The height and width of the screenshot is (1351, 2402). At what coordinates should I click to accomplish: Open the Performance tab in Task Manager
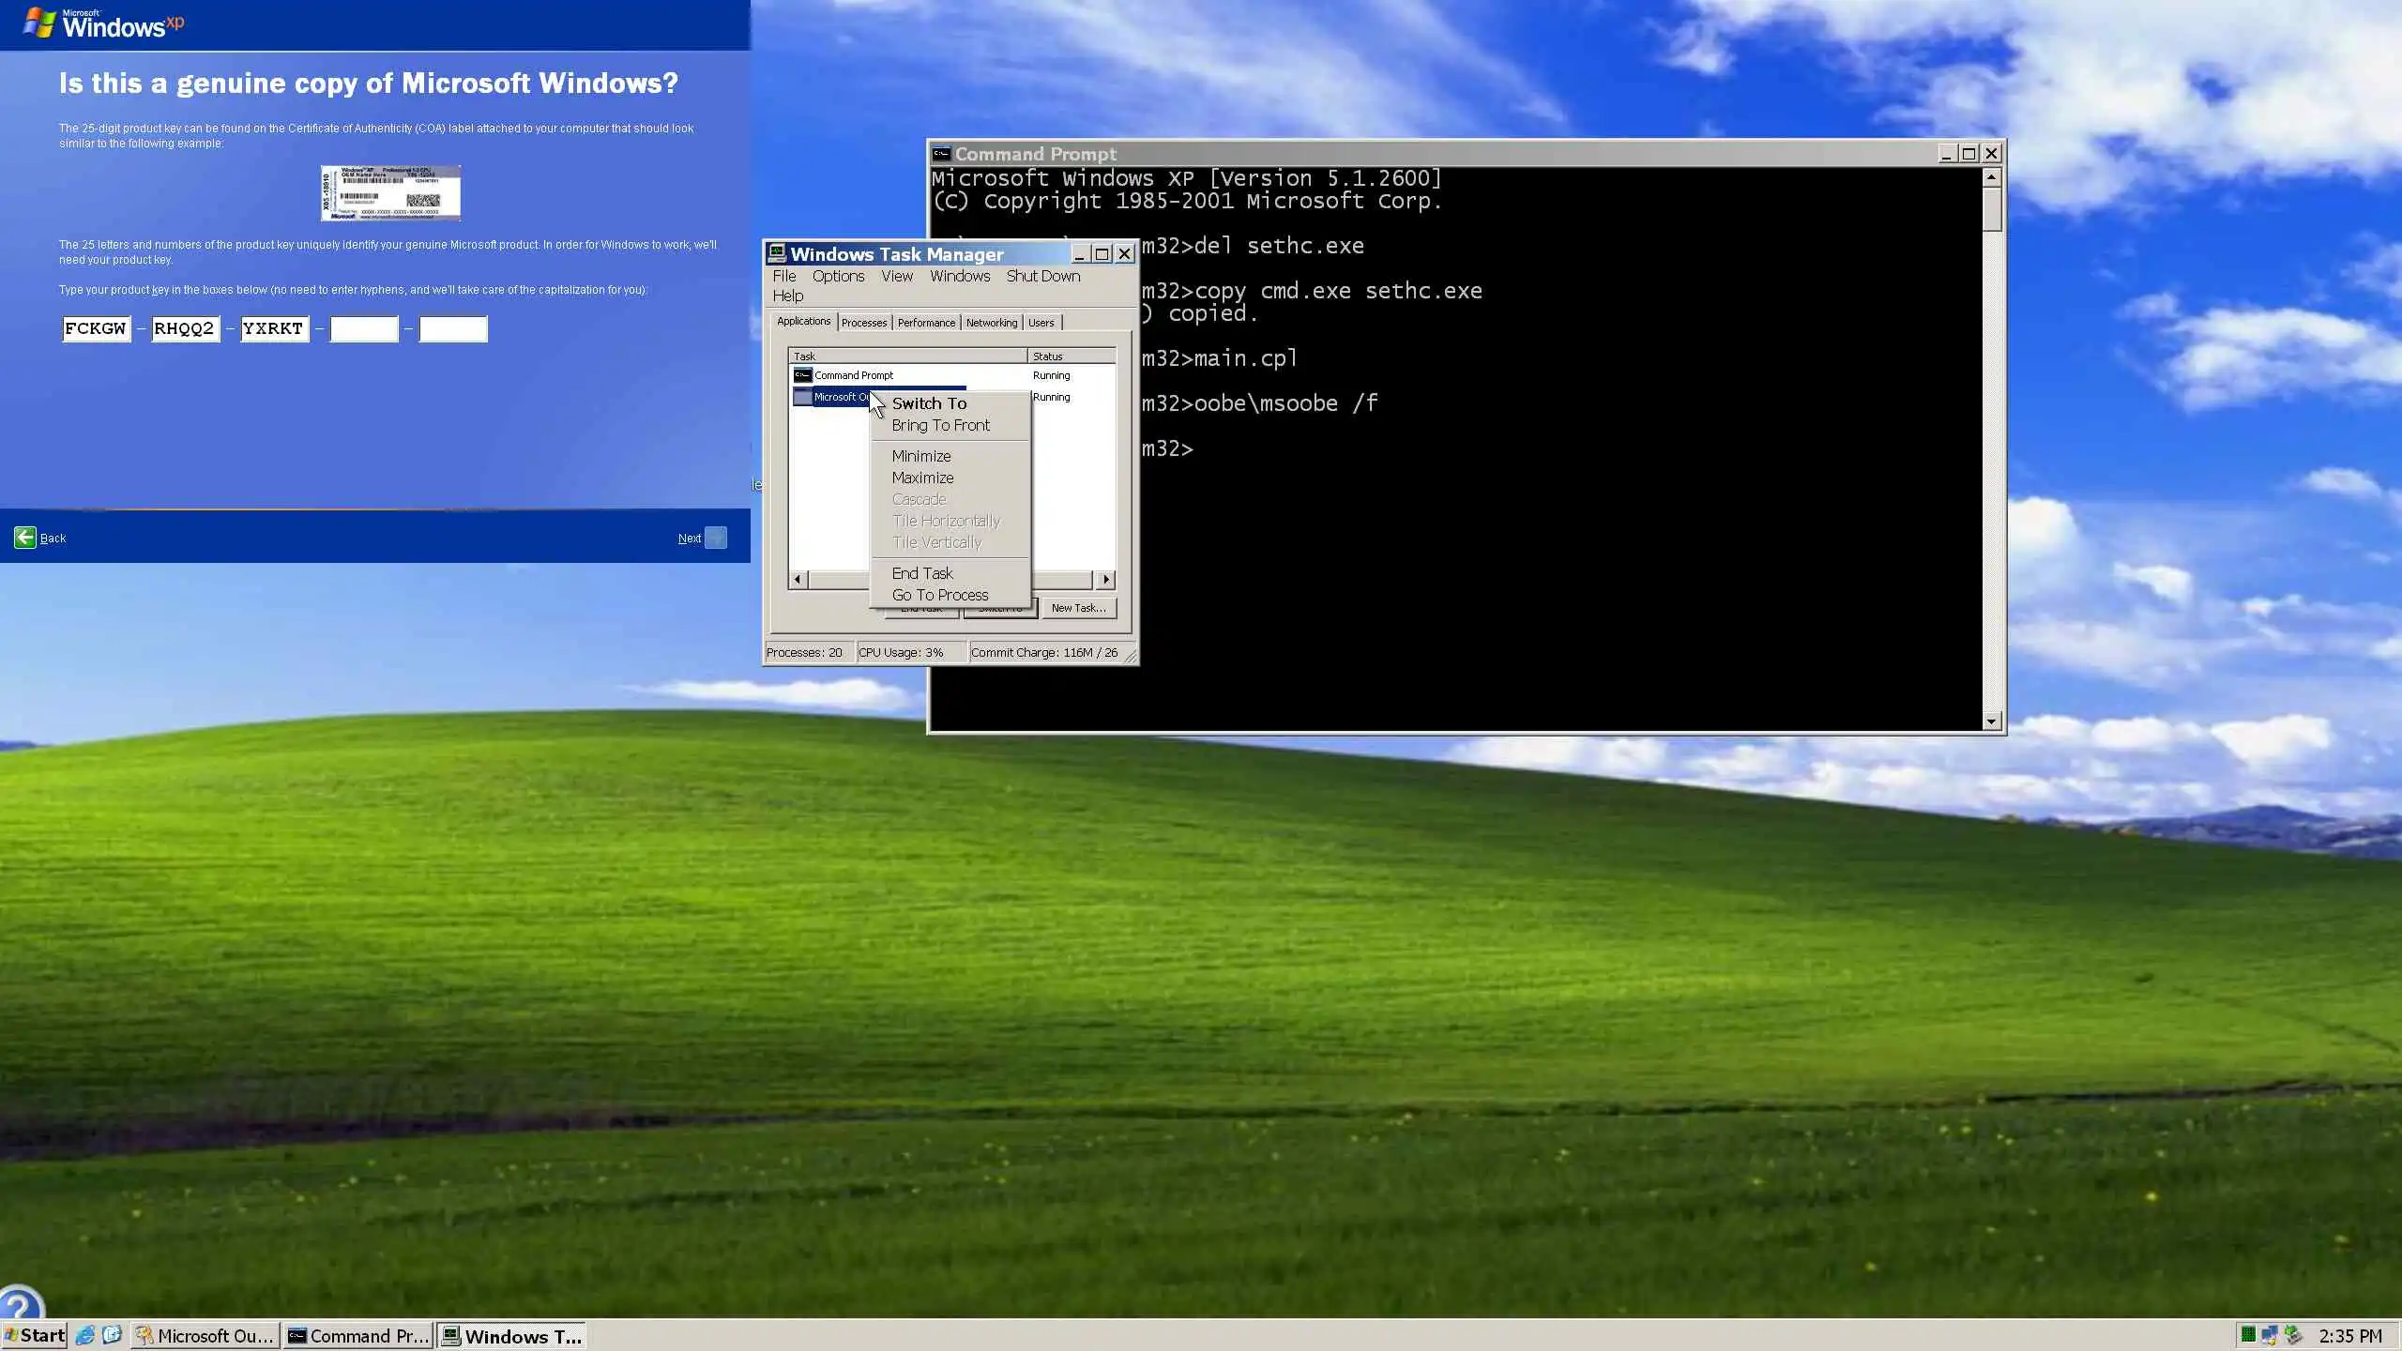(925, 323)
